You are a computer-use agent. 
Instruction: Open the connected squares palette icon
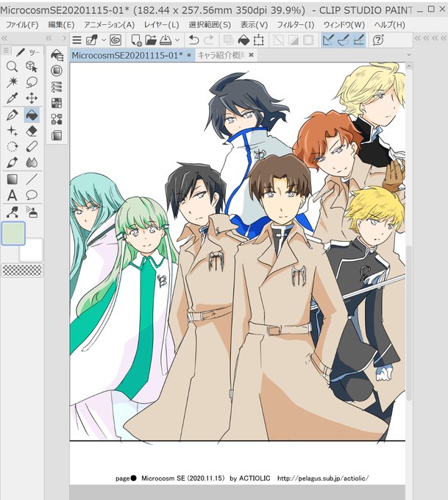[x=57, y=119]
